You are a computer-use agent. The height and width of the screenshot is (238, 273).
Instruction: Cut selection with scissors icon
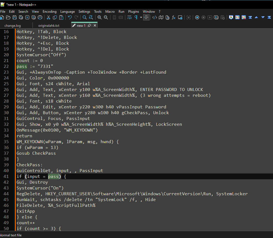pos(49,17)
